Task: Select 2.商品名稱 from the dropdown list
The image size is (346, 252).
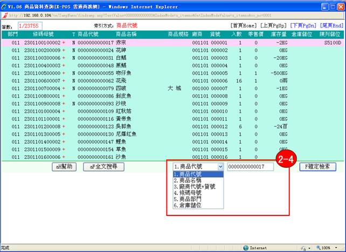Action: [188, 180]
